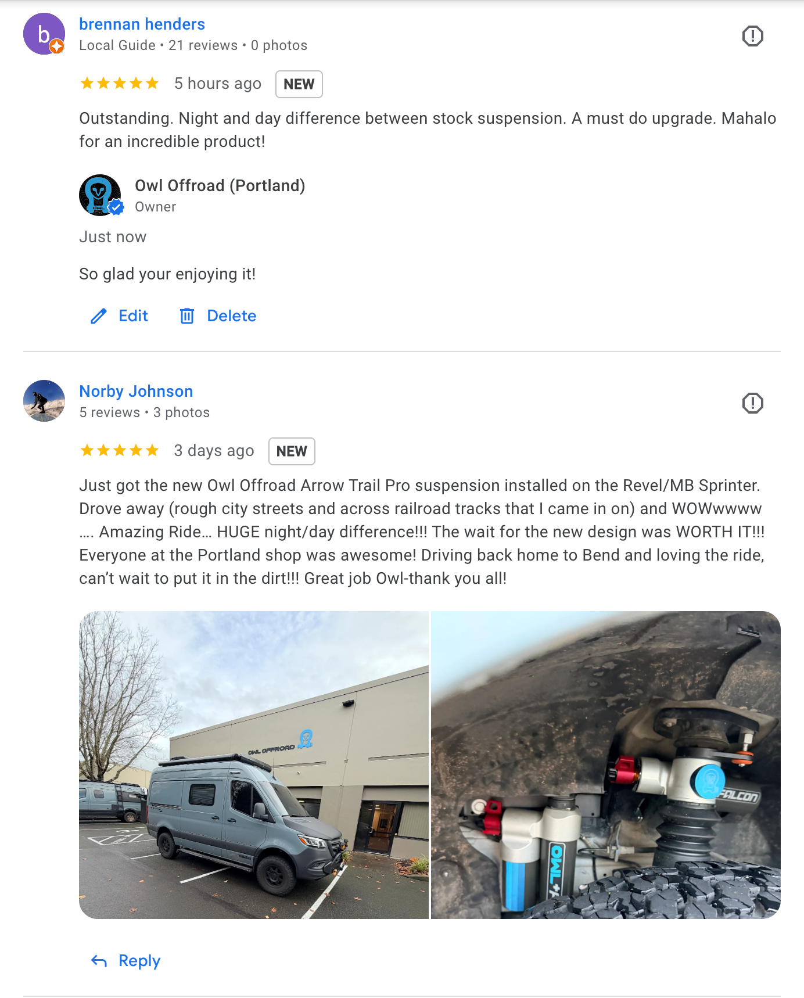Image resolution: width=804 pixels, height=998 pixels.
Task: Delete the owner reply
Action: [x=218, y=316]
